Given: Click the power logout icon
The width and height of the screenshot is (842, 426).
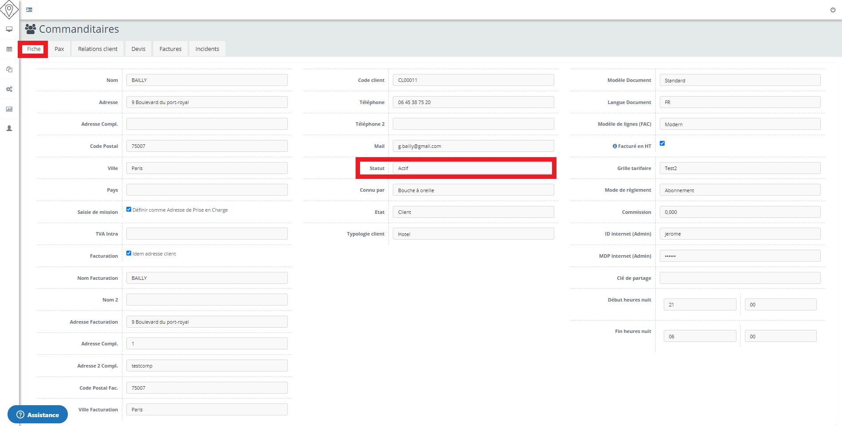Looking at the screenshot, I should (x=833, y=10).
